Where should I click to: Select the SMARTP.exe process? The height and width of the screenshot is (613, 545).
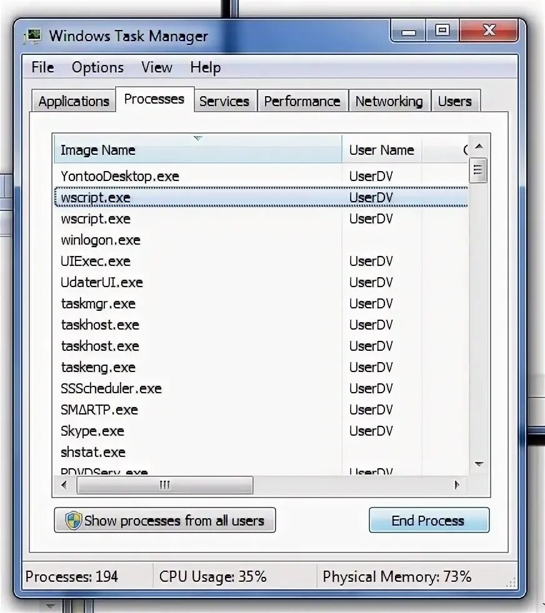(261, 409)
